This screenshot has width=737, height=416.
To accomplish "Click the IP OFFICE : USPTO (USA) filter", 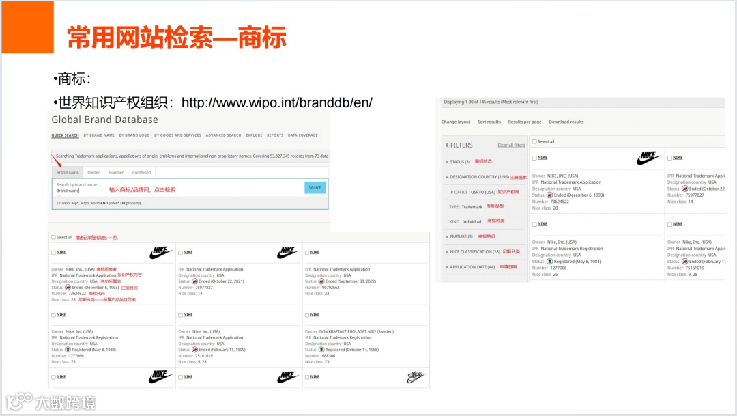I will pos(472,192).
